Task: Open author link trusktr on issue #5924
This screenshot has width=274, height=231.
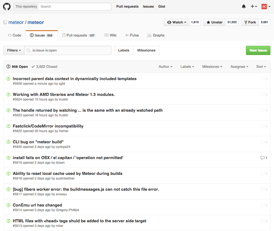Action: point(63,99)
